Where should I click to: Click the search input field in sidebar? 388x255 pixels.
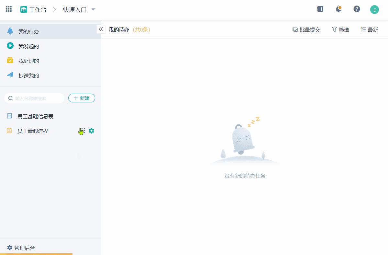tap(34, 98)
